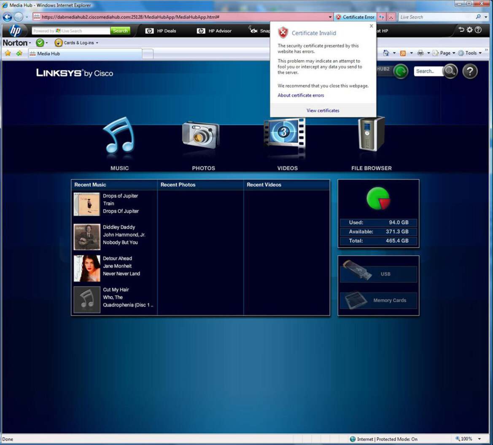Click the Norton green checkmark status icon
The image size is (493, 445).
click(40, 43)
